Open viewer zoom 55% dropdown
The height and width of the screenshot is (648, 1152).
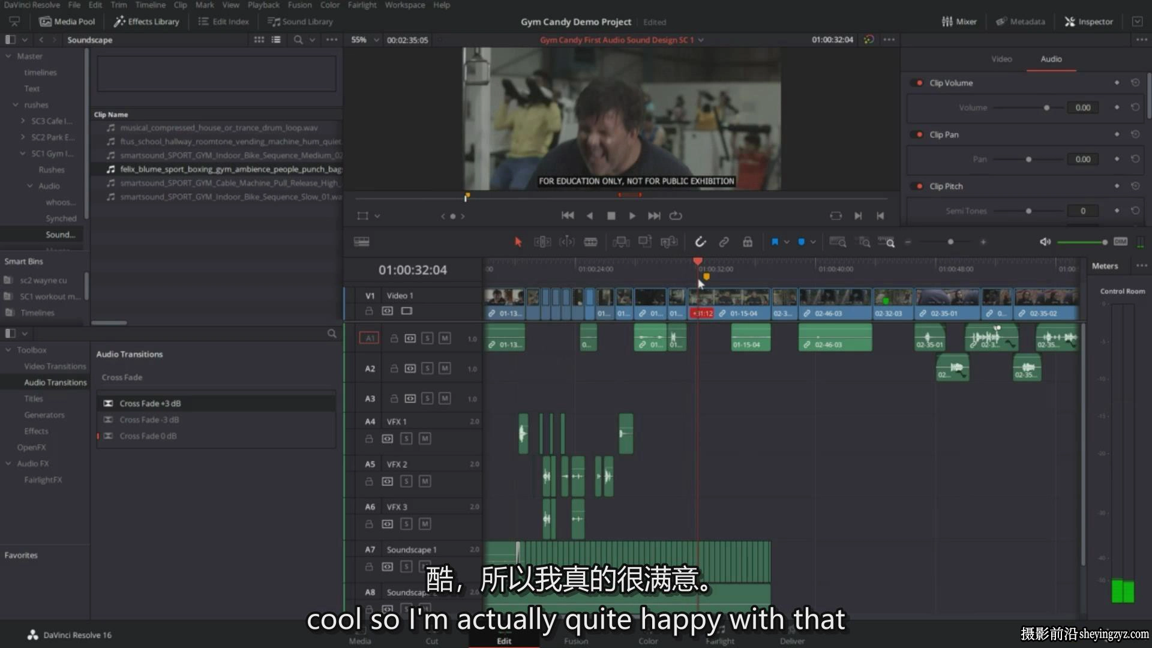pos(365,40)
